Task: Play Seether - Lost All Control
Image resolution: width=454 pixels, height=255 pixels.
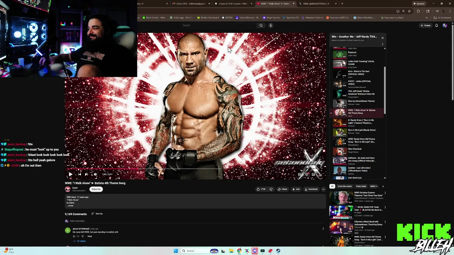Action: [356, 170]
